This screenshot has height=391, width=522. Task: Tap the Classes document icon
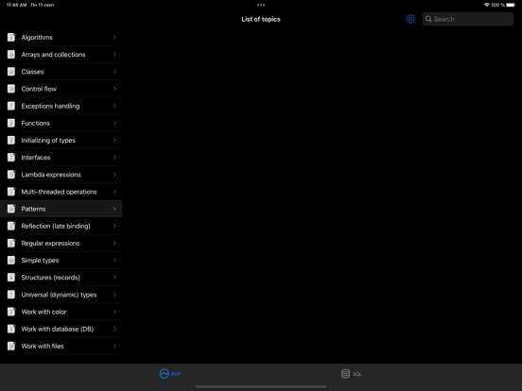click(x=11, y=72)
